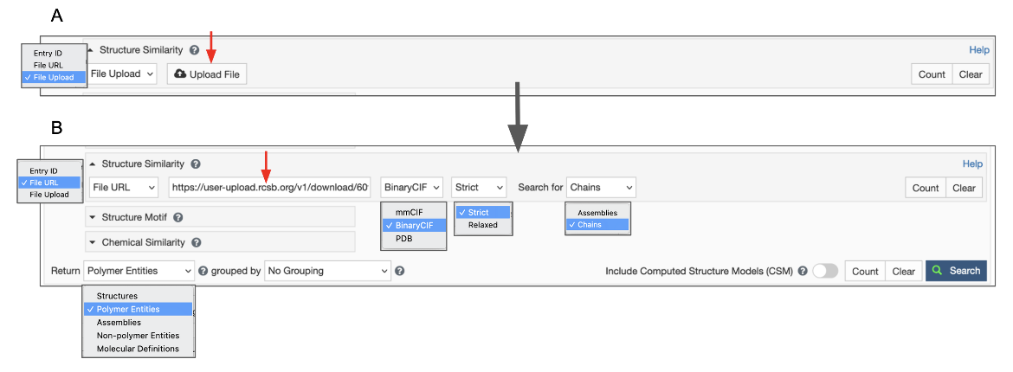Open the Strict matching mode dropdown
The height and width of the screenshot is (372, 1013).
[x=480, y=187]
